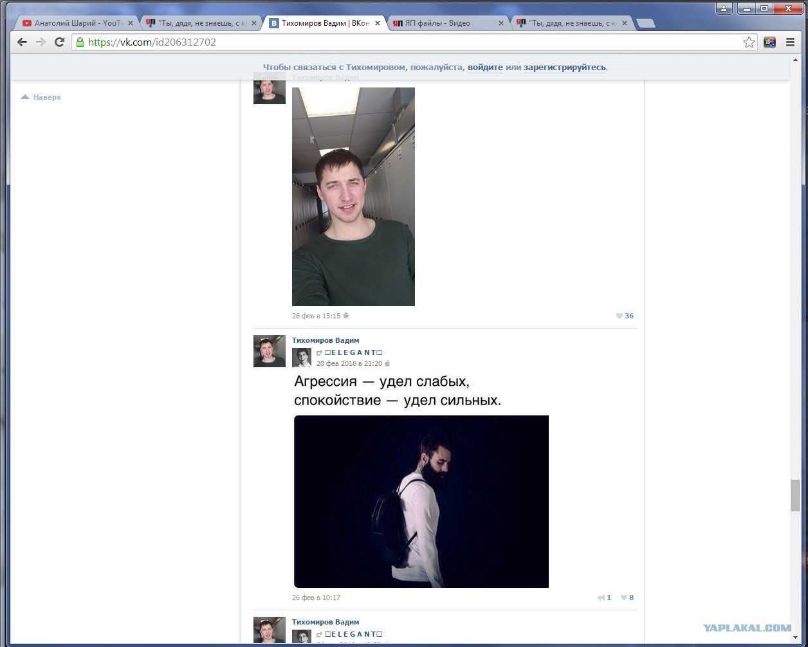Open the bearded man with backpack image
Viewport: 808px width, 647px height.
[421, 502]
